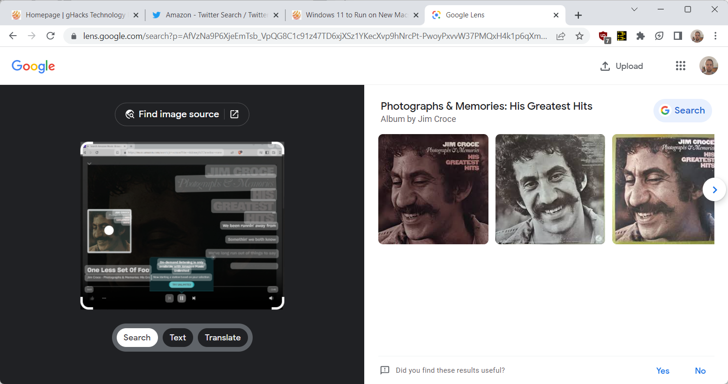The width and height of the screenshot is (728, 384).
Task: Share this page from address bar
Action: click(x=561, y=36)
